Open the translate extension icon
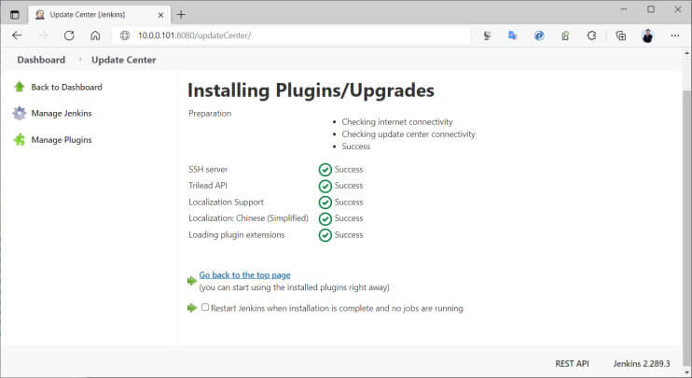692x378 pixels. point(512,35)
